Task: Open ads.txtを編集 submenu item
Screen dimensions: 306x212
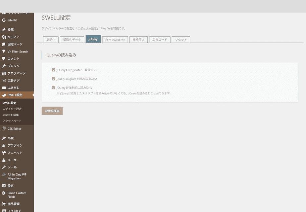Action: pos(11,115)
